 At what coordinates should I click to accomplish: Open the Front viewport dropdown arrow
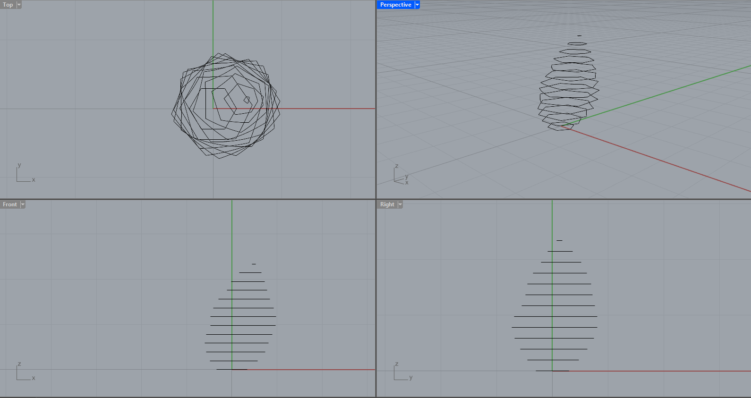(x=23, y=204)
